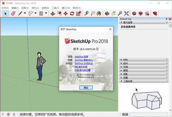Open the Extension Manager ruby icon
Image resolution: width=172 pixels, height=117 pixels.
155,14
